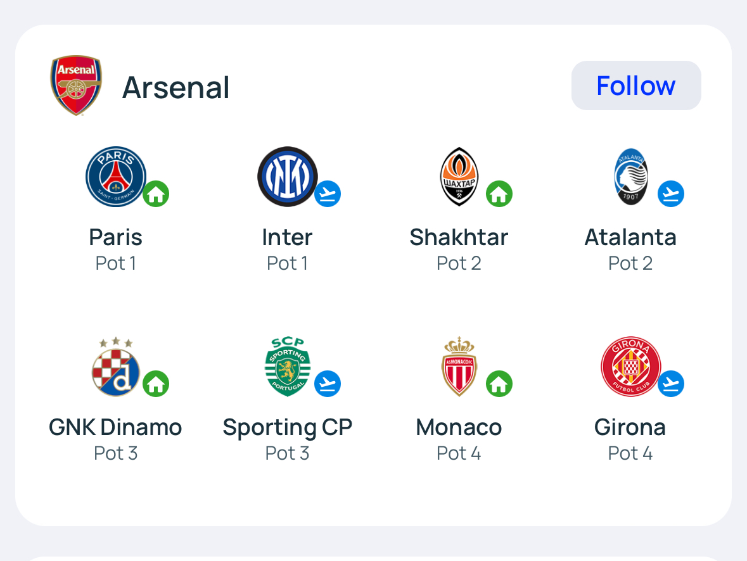Screen dimensions: 747x561
Task: Click the blue away badge beside Inter
Action: pyautogui.click(x=328, y=194)
